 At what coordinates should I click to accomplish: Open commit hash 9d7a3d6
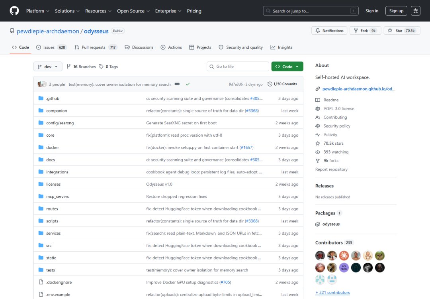pos(236,84)
